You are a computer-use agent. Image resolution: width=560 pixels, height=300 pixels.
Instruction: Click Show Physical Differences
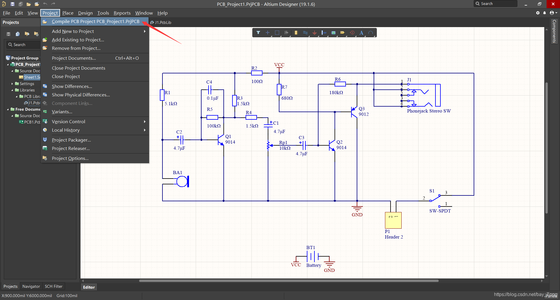[95, 95]
